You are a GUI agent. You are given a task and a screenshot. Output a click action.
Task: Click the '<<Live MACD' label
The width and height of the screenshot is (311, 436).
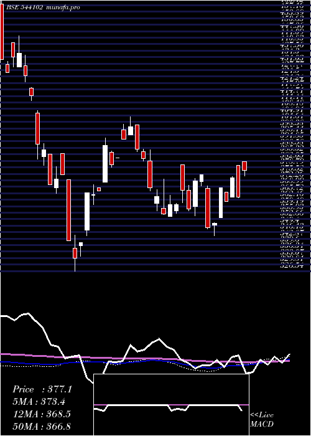(262, 420)
